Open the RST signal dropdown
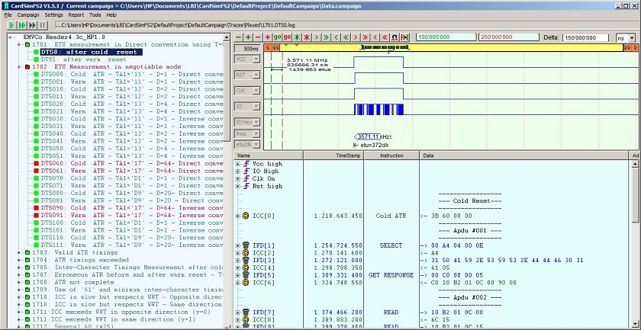This screenshot has width=641, height=330. point(256,75)
